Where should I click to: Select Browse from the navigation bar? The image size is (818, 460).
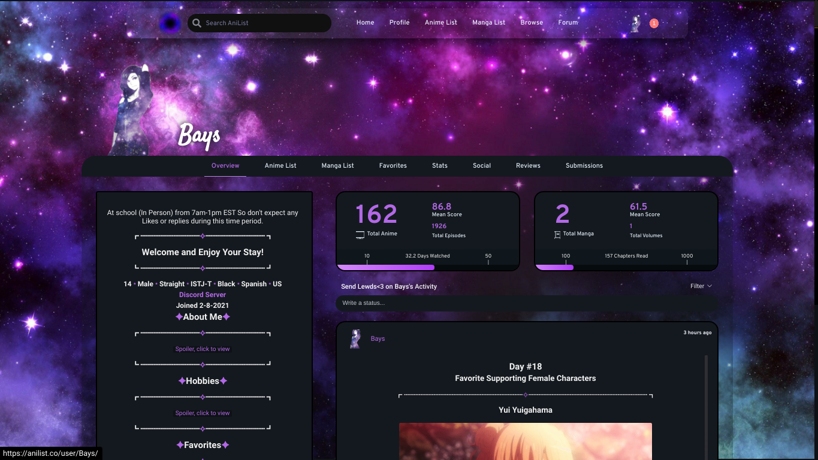pos(531,22)
